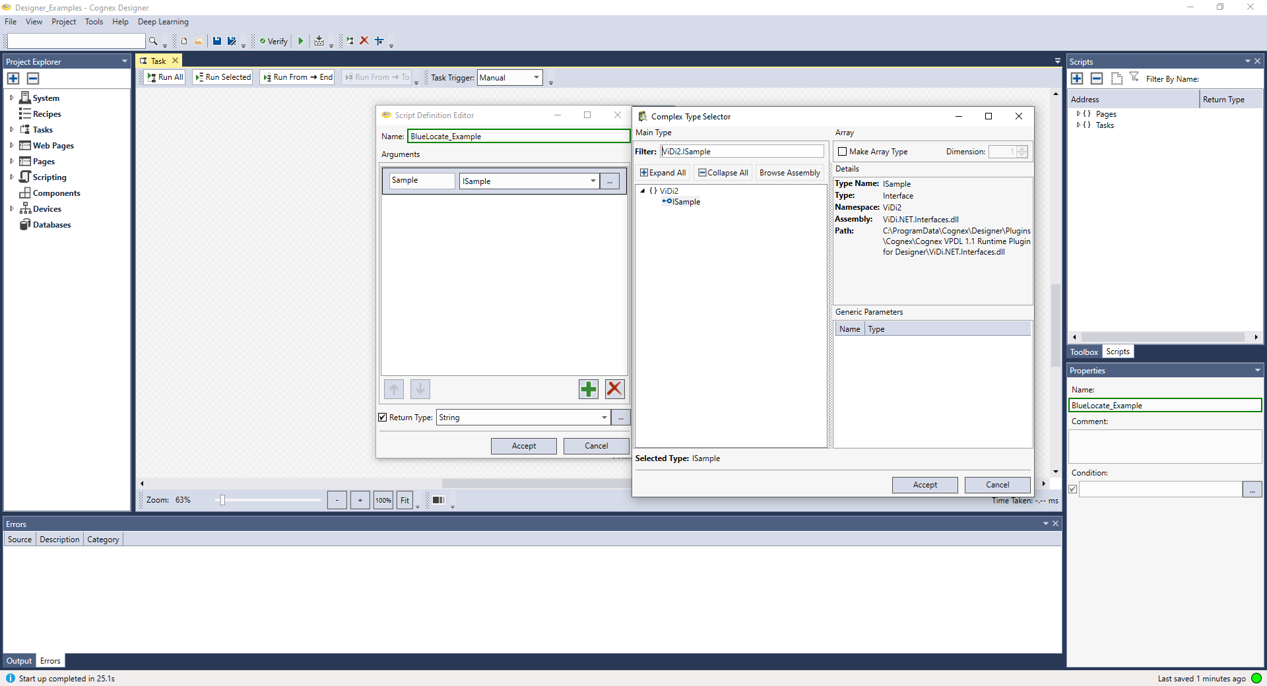Click the zoom slider handle

click(222, 501)
